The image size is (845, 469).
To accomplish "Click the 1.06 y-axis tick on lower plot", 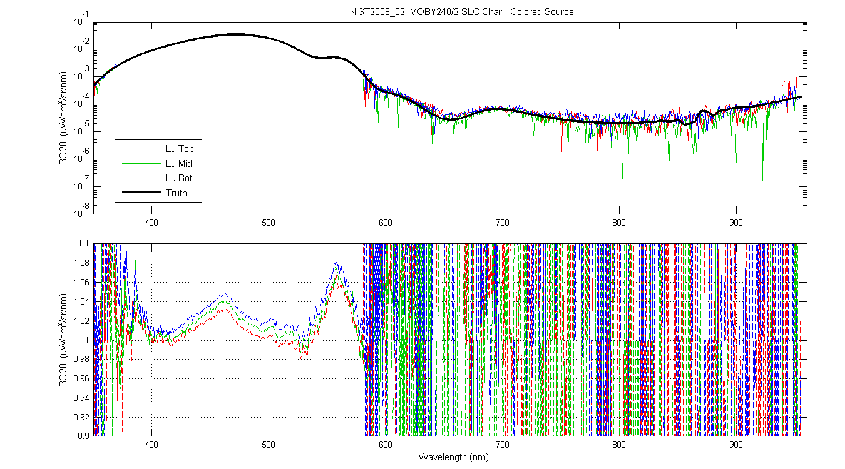I will 81,283.
